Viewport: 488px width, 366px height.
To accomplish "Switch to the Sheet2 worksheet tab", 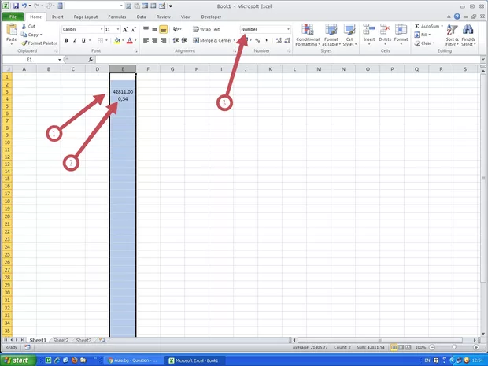I will 61,340.
